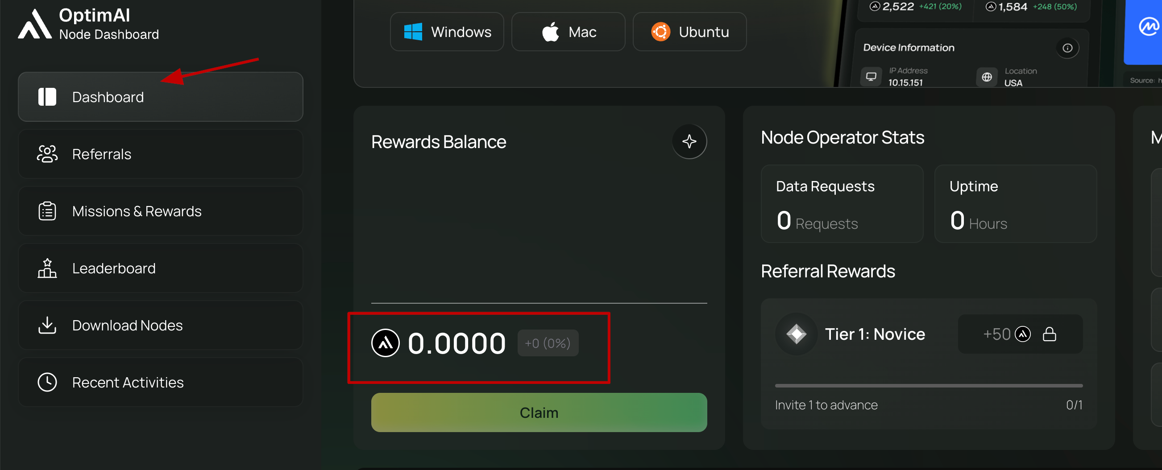Click the sparkle icon in Rewards Balance
Image resolution: width=1162 pixels, height=470 pixels.
point(689,141)
